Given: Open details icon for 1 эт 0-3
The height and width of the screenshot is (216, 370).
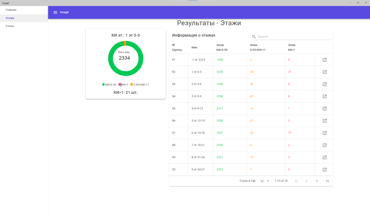Looking at the screenshot, I should point(324,72).
